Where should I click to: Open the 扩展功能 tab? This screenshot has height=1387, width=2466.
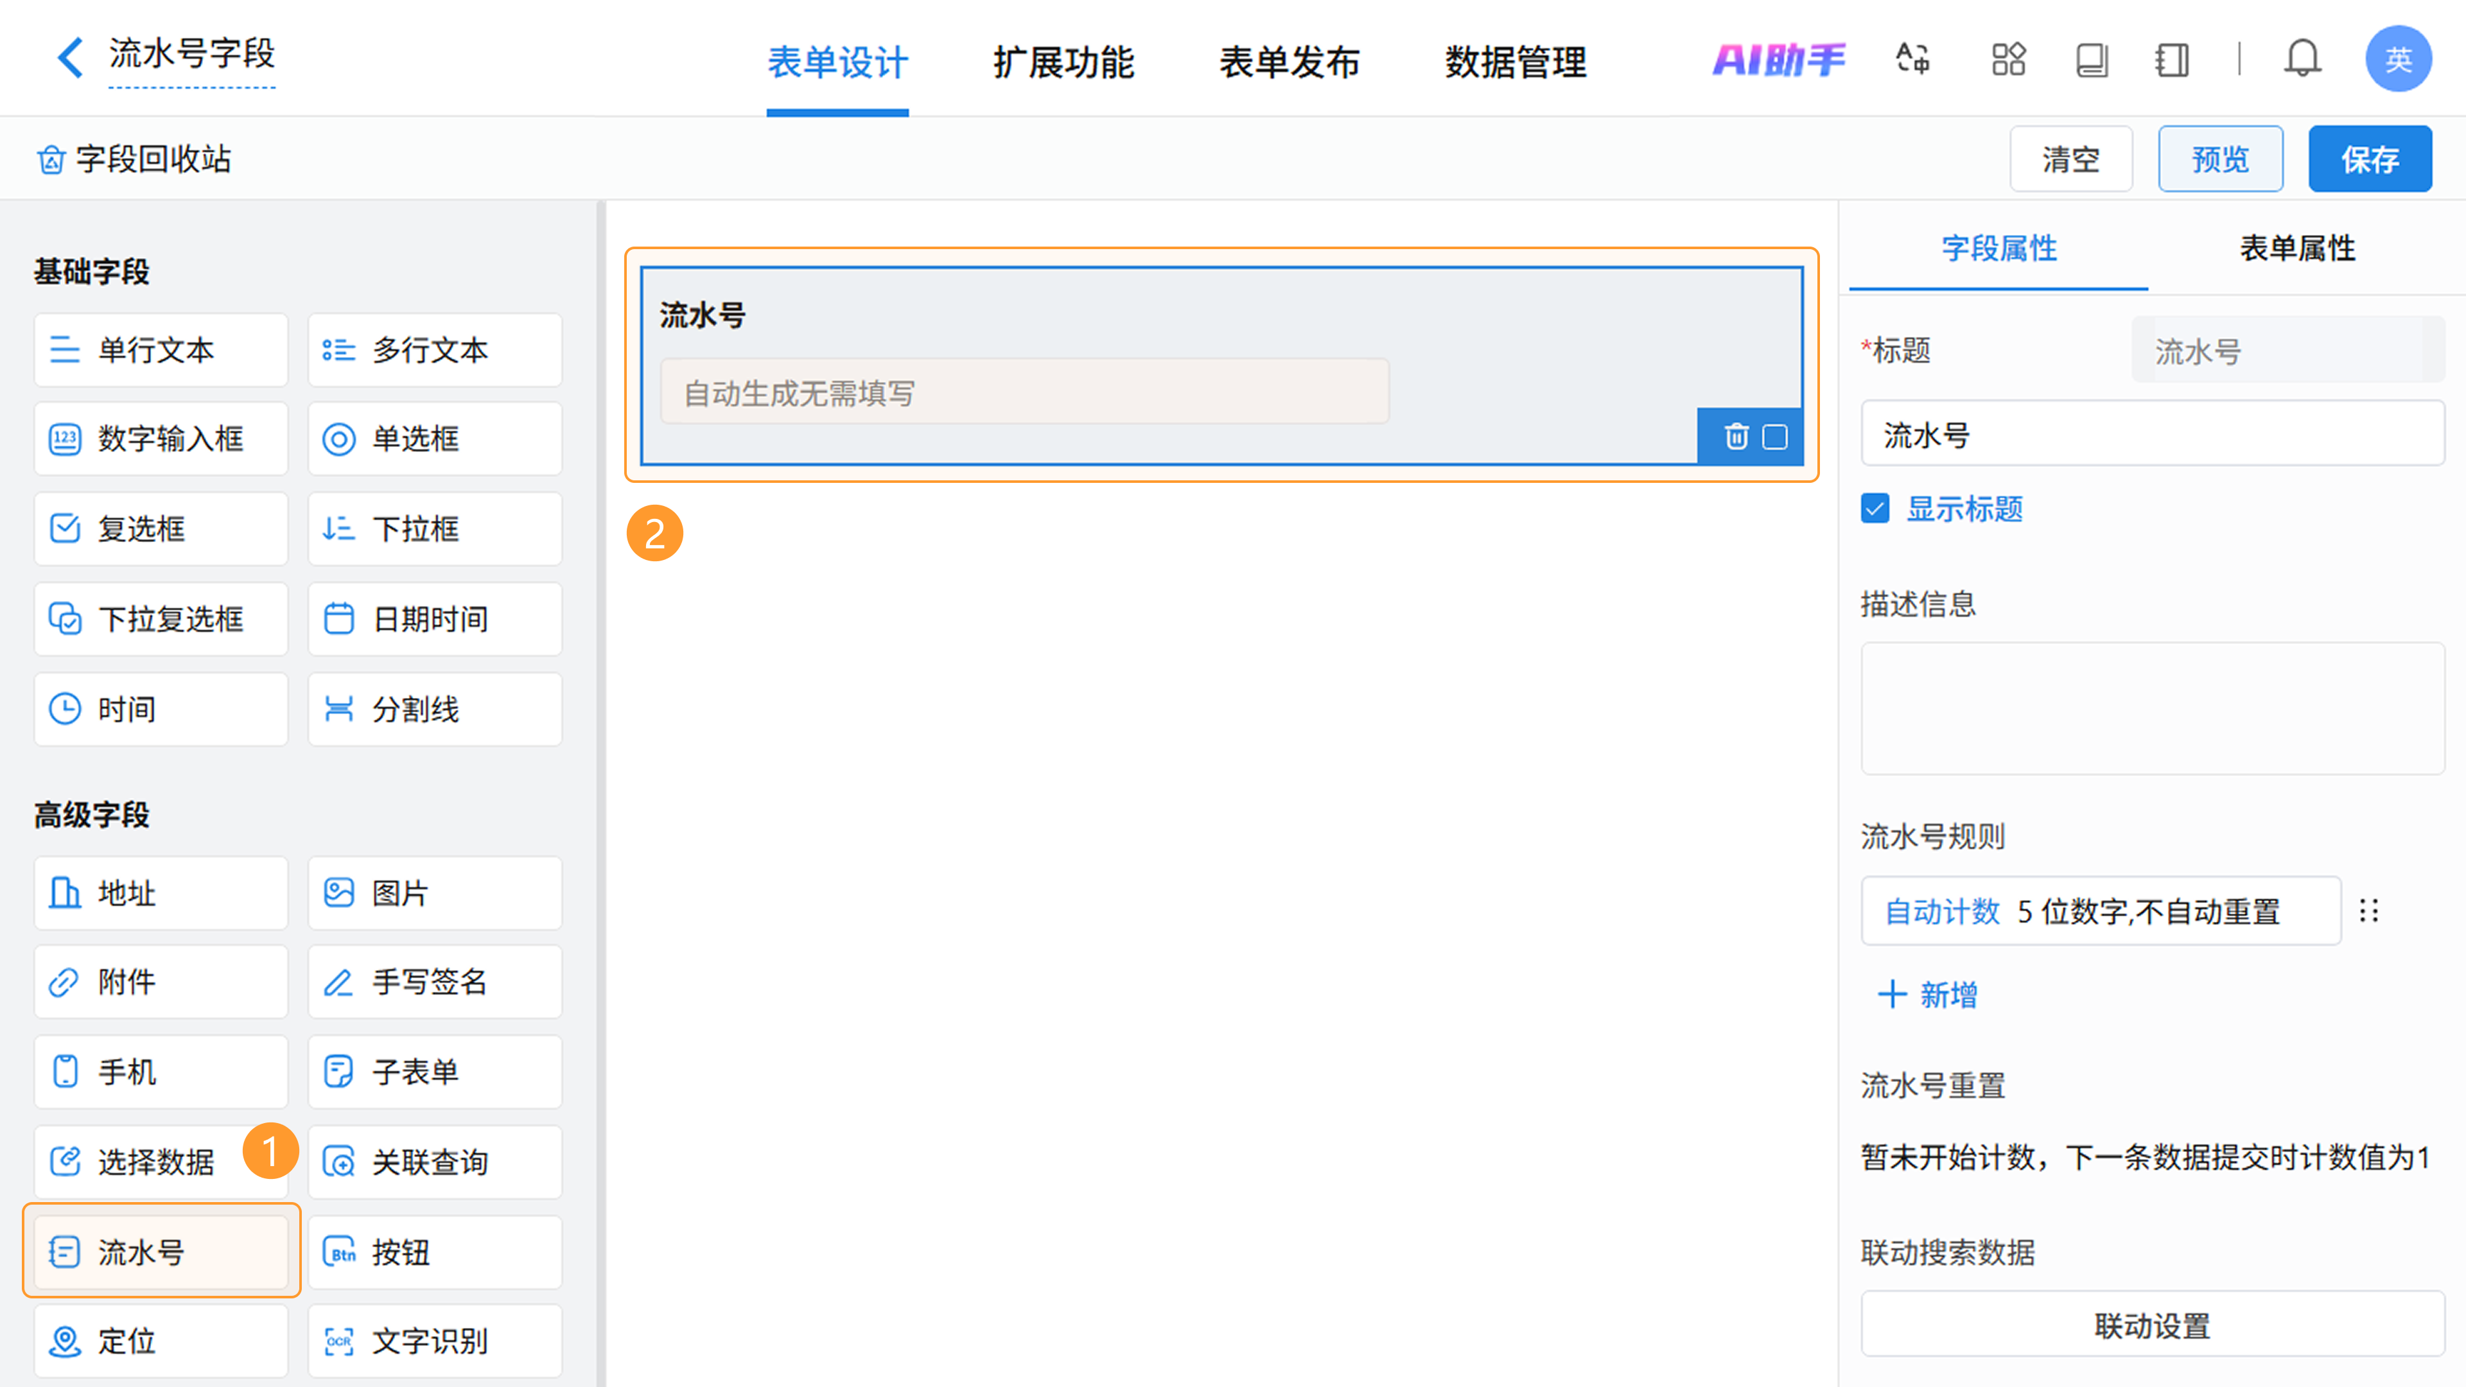(1063, 62)
